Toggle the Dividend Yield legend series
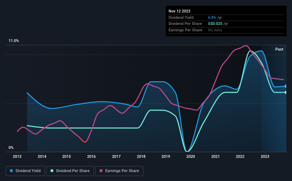The height and width of the screenshot is (181, 292). point(25,171)
